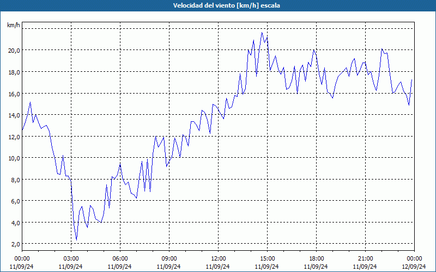Click the '12:00' time label
This screenshot has height=272, width=436.
(x=219, y=259)
